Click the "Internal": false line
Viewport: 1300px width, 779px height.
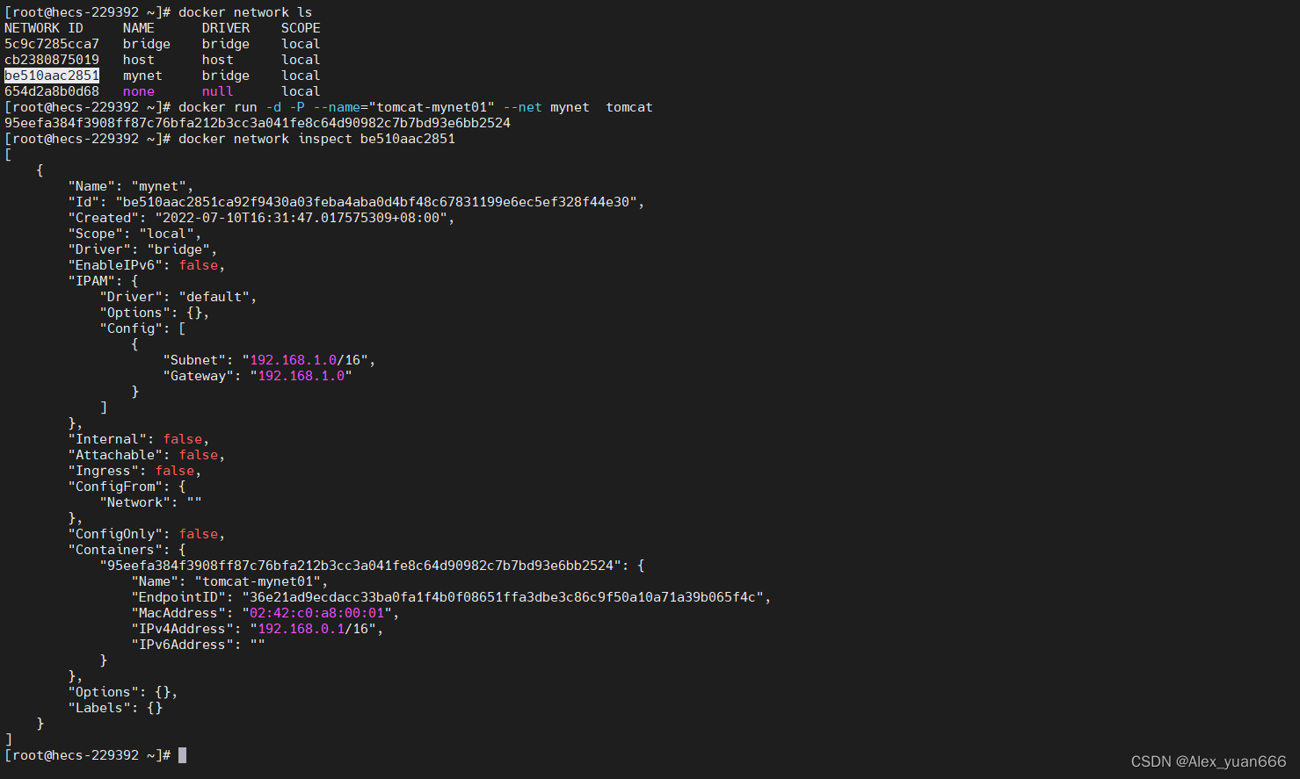[139, 439]
